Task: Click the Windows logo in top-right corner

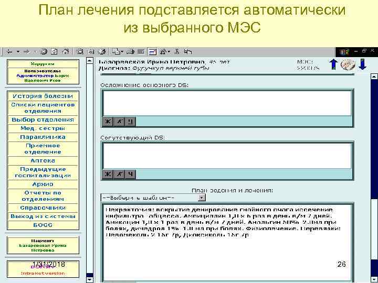Action: 344,52
